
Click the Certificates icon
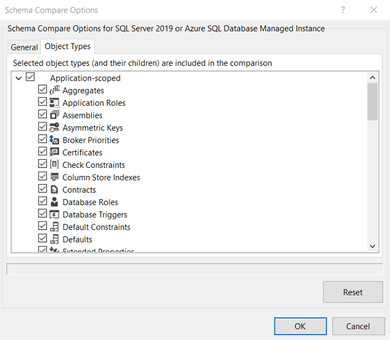pos(54,152)
